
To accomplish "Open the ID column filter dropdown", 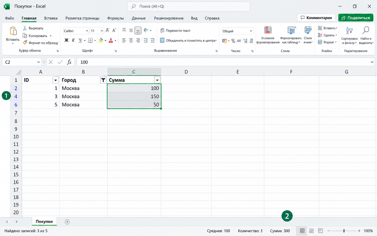I will click(55, 80).
